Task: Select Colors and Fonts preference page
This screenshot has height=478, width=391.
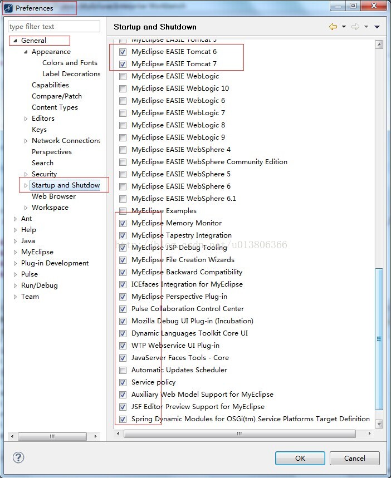Action: pyautogui.click(x=70, y=63)
